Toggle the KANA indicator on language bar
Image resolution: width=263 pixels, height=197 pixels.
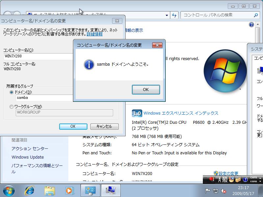[x=253, y=182]
